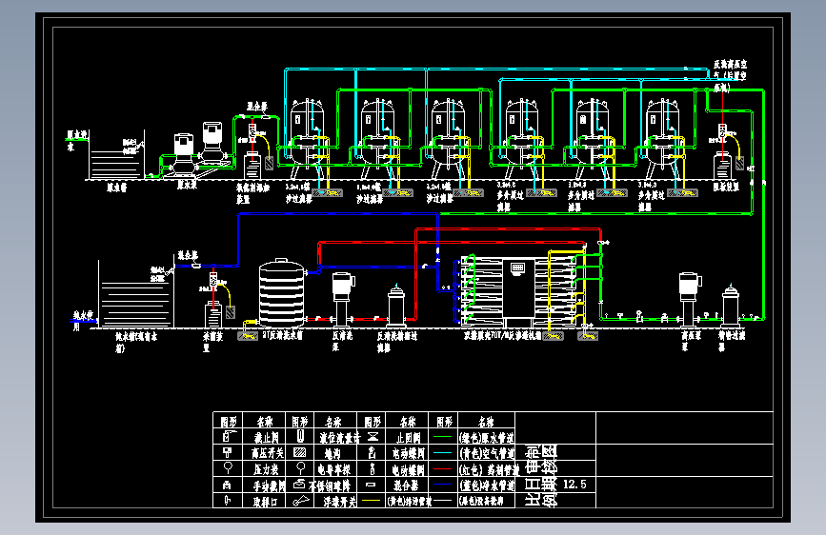Click the raw water pump pair
Screen dimensions: 826x535
(198, 149)
